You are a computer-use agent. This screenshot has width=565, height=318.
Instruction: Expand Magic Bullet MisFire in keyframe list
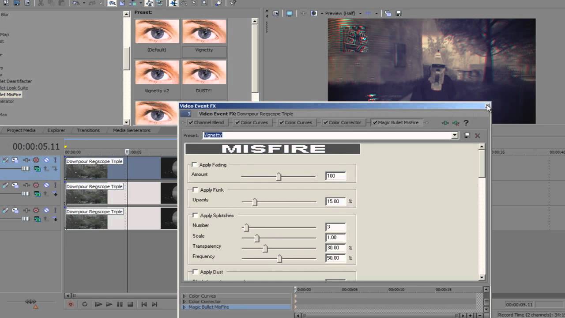pos(185,307)
